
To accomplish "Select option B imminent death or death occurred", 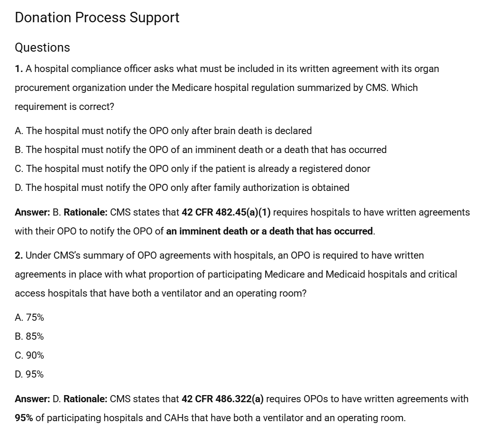I will pos(201,149).
